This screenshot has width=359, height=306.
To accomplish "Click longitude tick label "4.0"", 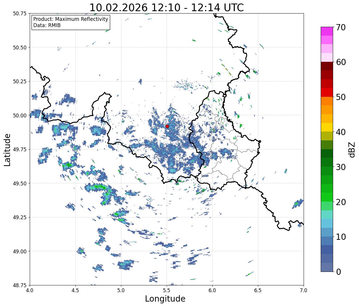I will 30,290.
